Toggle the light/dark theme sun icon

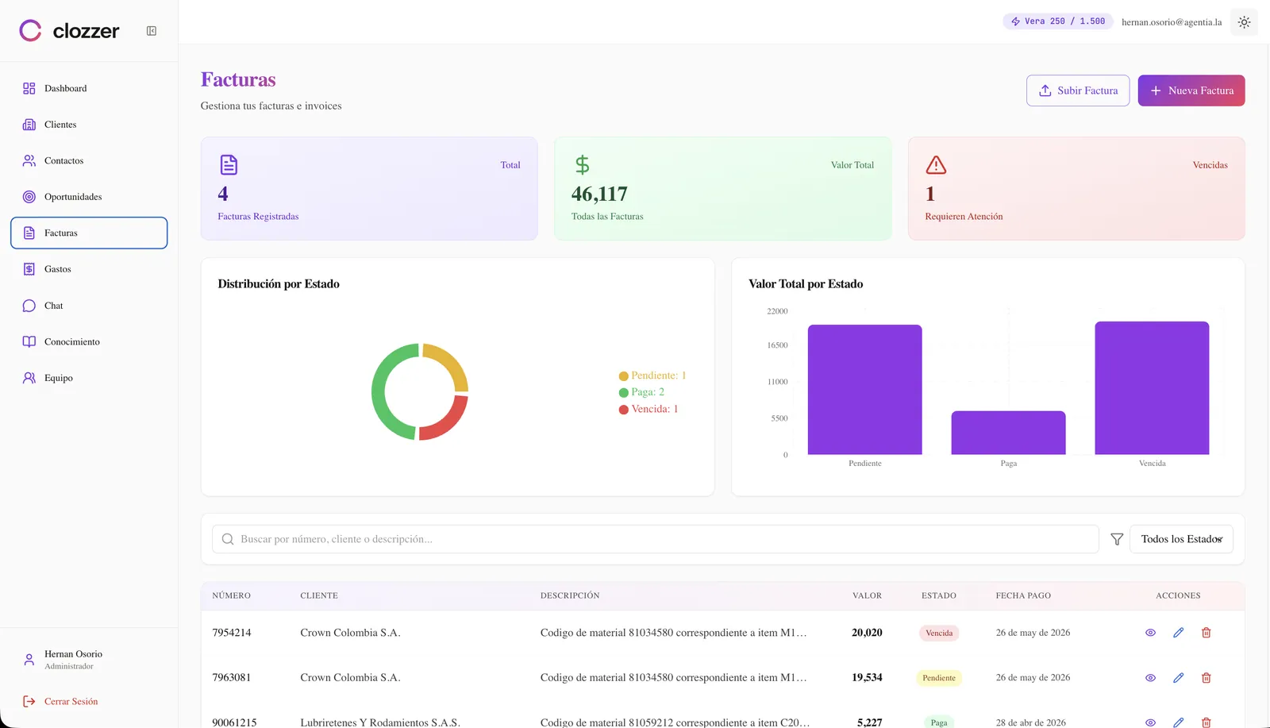[1244, 22]
